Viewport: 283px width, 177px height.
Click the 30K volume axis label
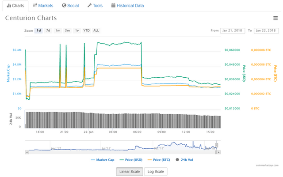click(18, 117)
